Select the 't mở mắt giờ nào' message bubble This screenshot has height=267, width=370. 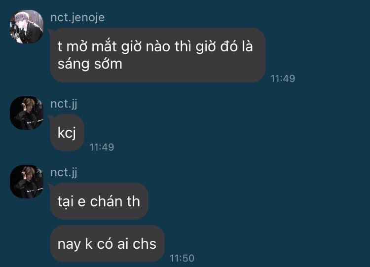tap(158, 55)
